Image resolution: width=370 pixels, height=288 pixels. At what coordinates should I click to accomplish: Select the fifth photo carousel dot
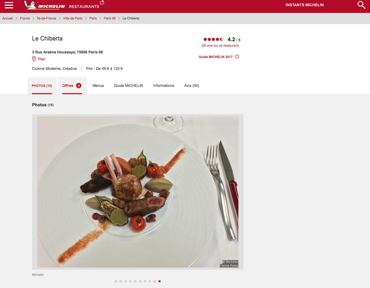(135, 281)
